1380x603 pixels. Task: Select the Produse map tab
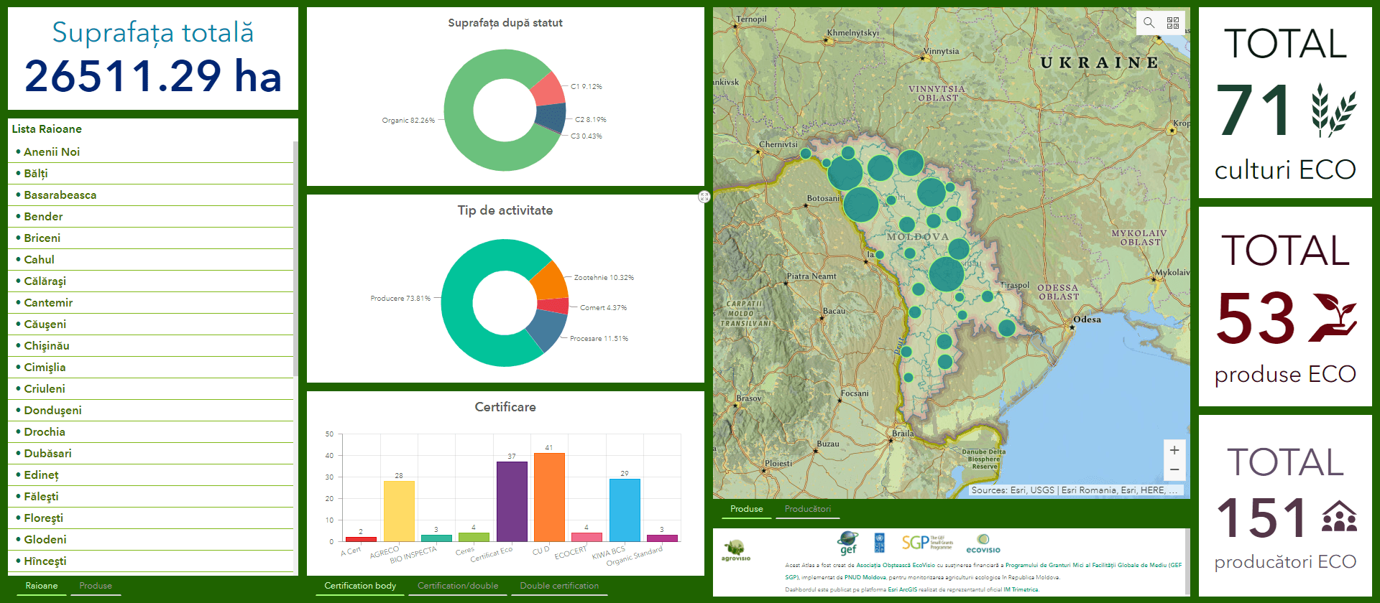click(x=747, y=509)
